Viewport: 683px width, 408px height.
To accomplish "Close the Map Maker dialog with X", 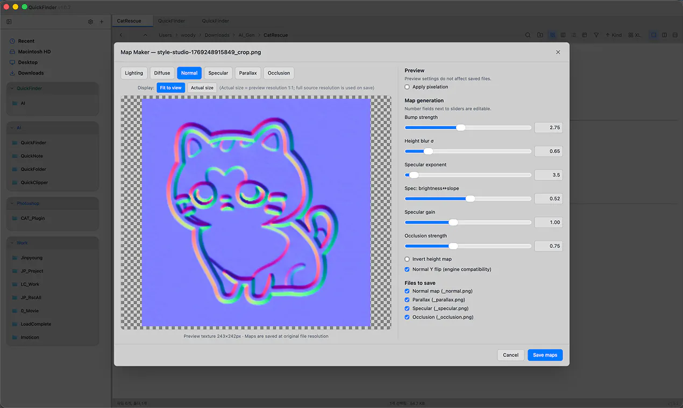I will pyautogui.click(x=558, y=52).
